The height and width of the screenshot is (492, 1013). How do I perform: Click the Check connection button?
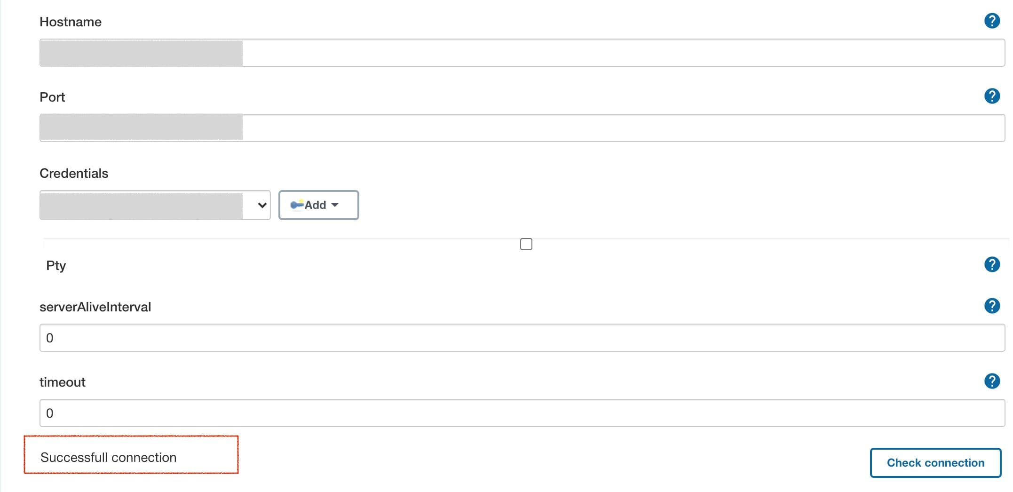tap(935, 463)
